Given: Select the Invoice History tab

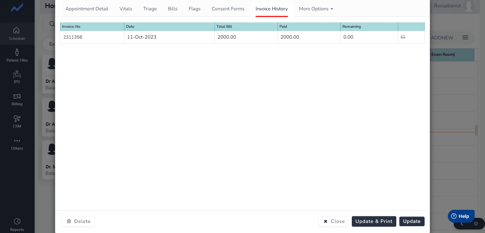Looking at the screenshot, I should (x=272, y=9).
